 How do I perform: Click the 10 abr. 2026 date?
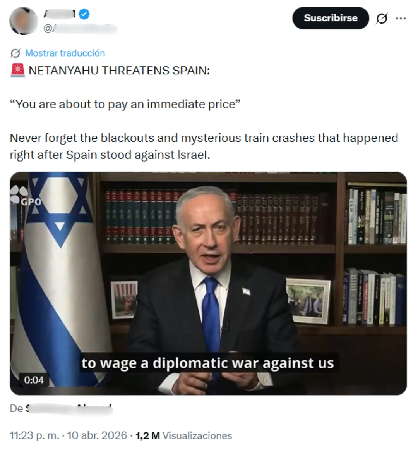(97, 435)
